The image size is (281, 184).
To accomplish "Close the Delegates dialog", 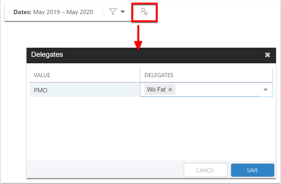I will pos(267,55).
